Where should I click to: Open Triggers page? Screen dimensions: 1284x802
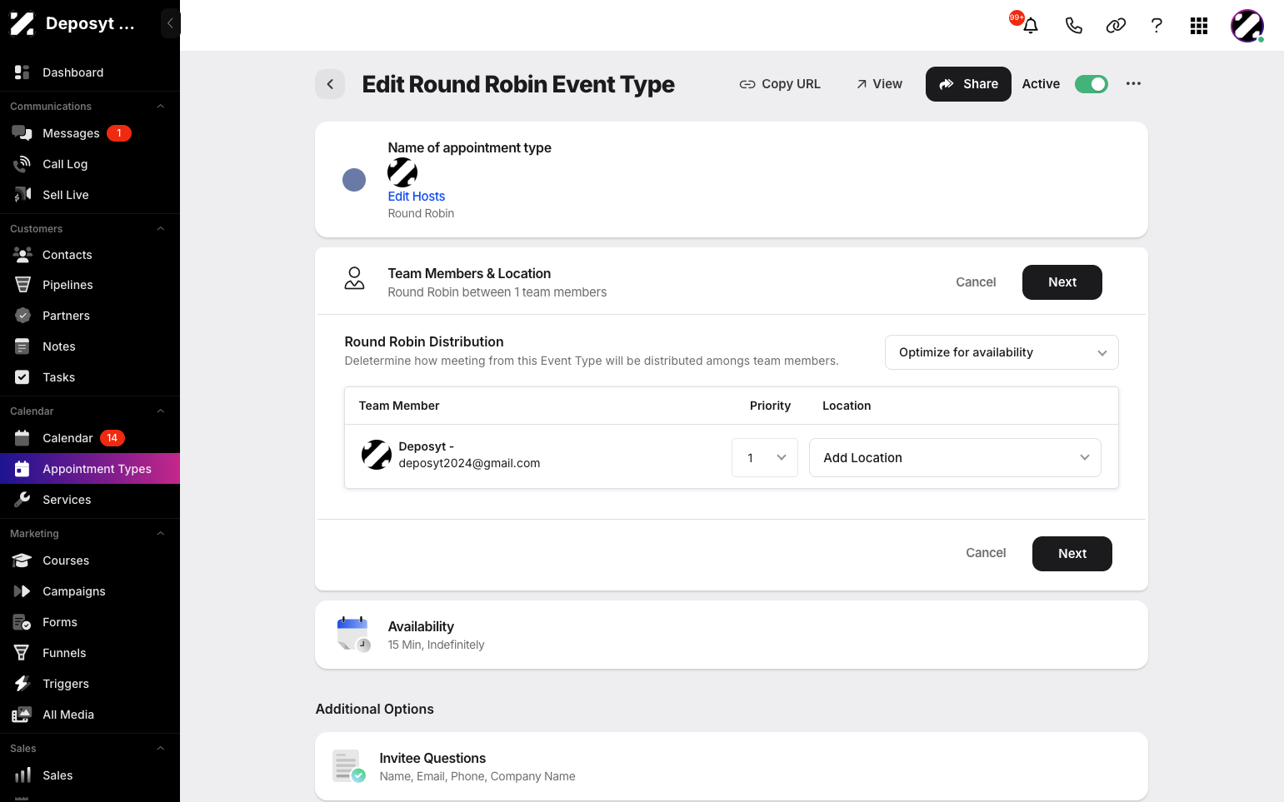tap(90, 684)
